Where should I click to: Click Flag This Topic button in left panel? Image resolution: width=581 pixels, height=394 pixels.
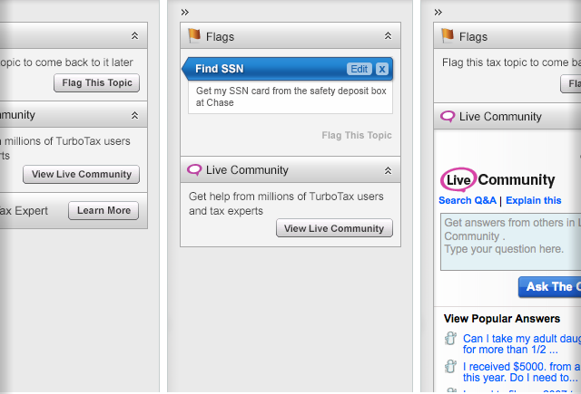click(x=97, y=82)
